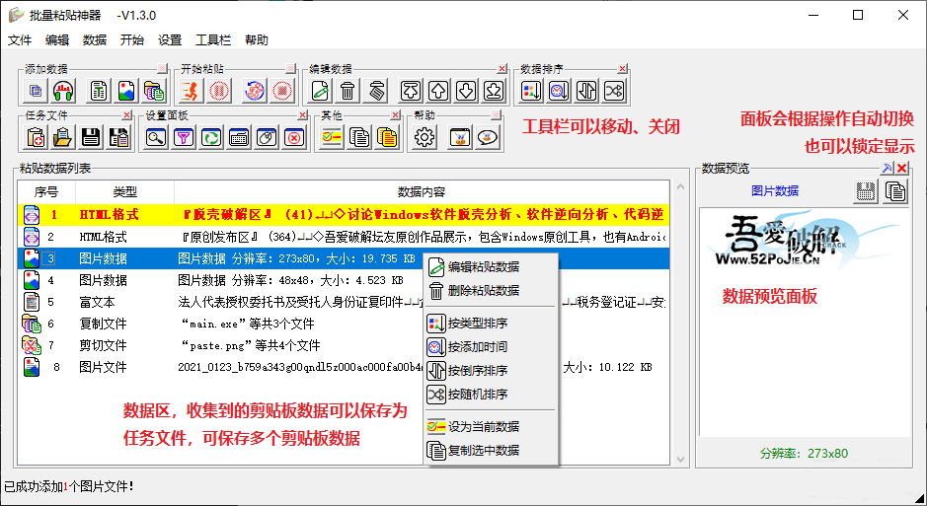The width and height of the screenshot is (927, 506).
Task: Move item to bottom with barred down arrow
Action: [495, 91]
